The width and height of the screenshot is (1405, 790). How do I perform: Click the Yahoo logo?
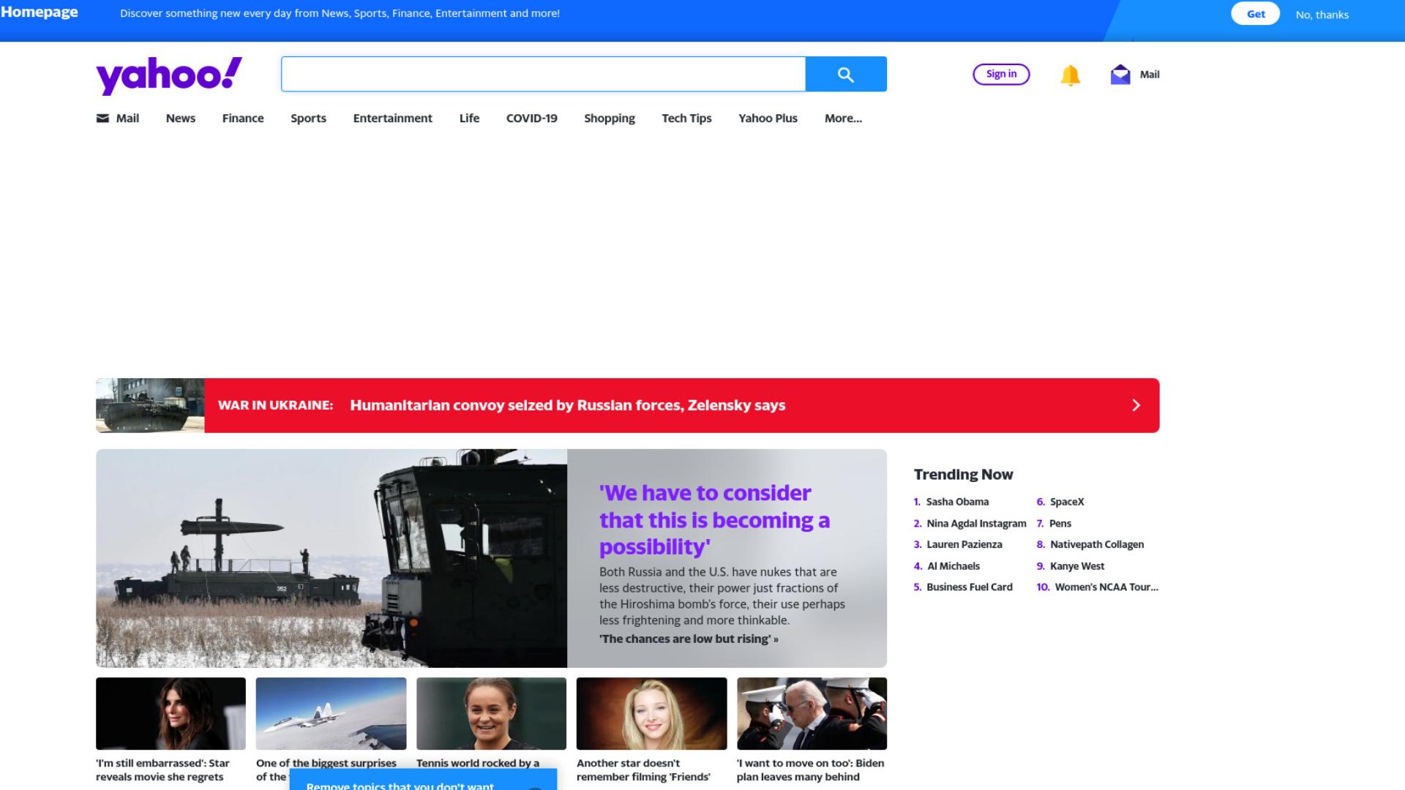pyautogui.click(x=169, y=75)
